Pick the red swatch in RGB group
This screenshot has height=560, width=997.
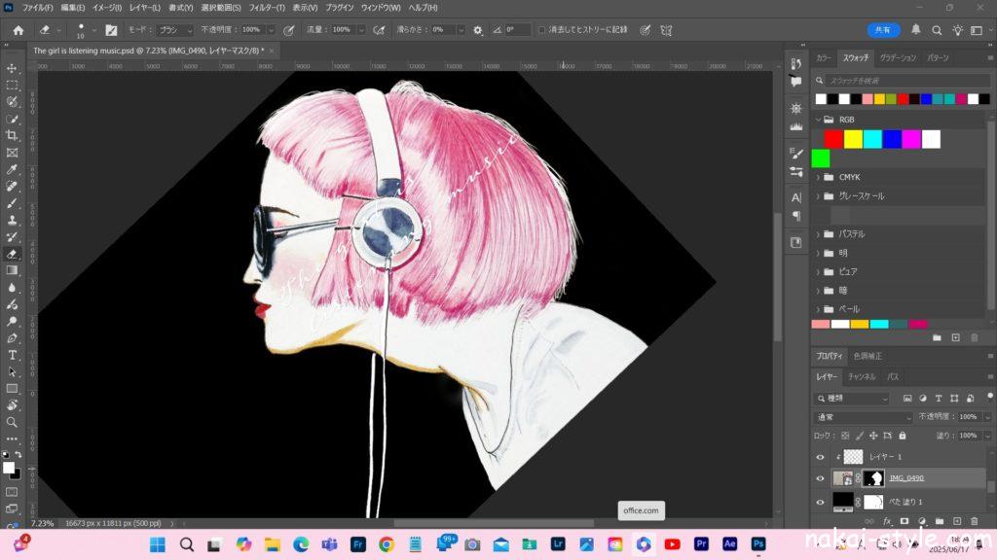click(x=833, y=139)
